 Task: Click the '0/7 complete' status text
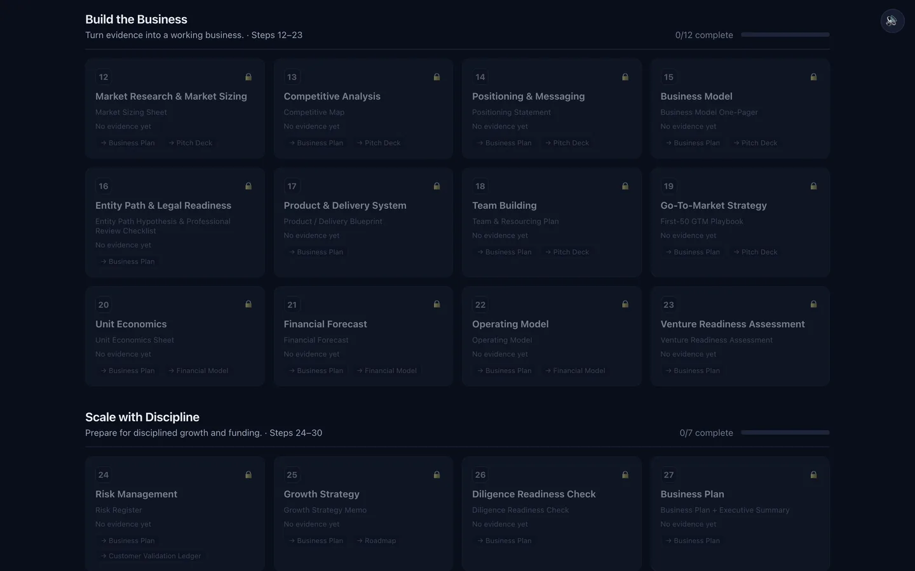[706, 433]
